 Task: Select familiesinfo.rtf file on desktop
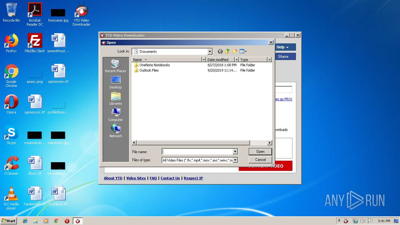tap(35, 196)
